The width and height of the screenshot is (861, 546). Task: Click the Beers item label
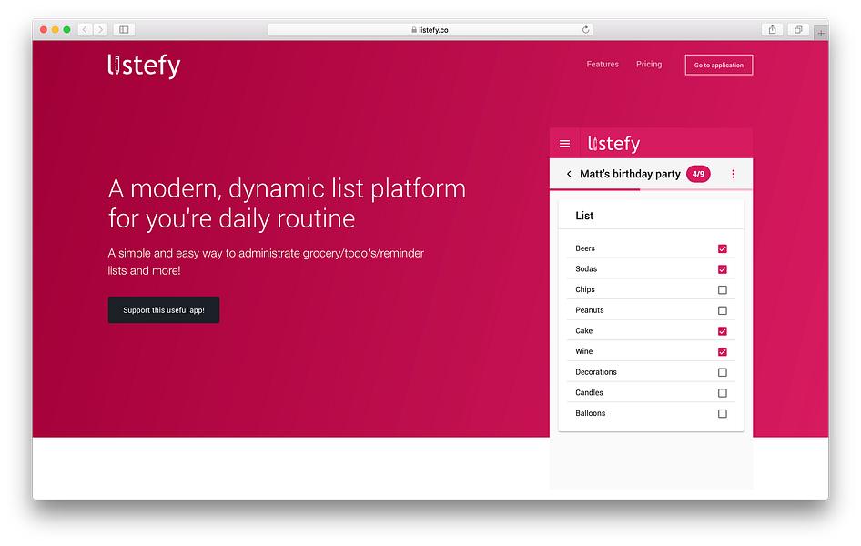point(585,248)
